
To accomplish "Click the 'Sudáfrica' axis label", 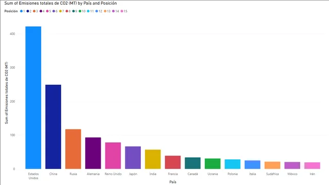I will (272, 174).
